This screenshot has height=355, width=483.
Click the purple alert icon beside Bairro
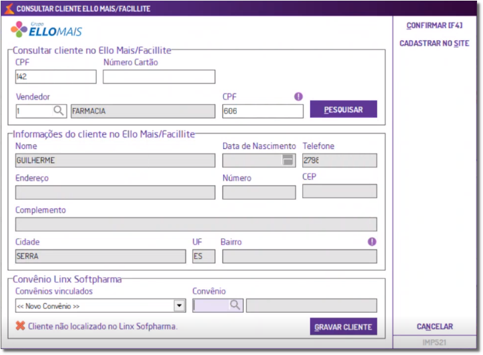click(372, 242)
